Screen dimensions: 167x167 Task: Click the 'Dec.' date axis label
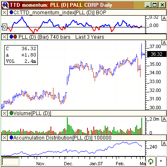(x=69, y=164)
